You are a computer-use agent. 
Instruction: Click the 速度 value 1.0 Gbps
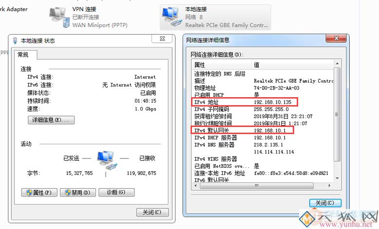(x=145, y=109)
